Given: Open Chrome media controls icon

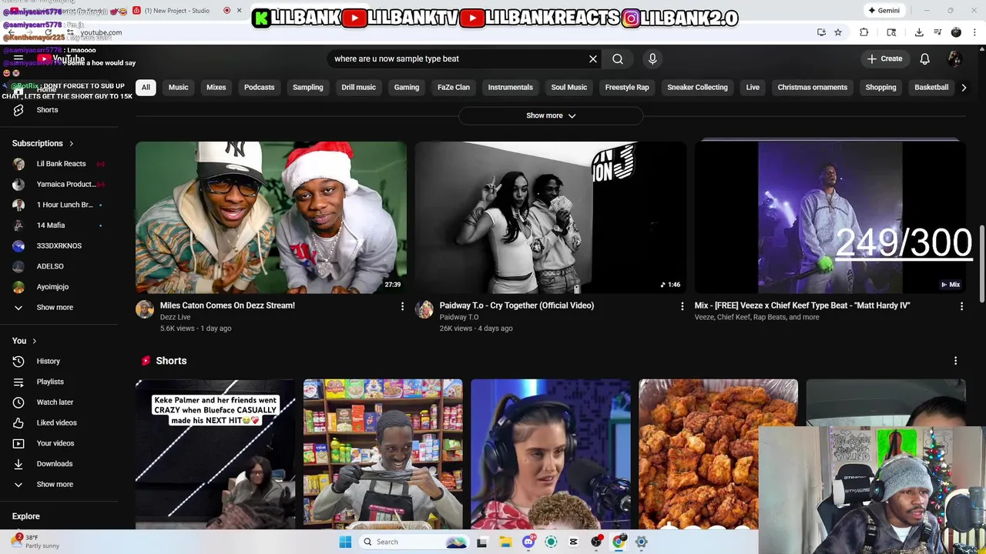Looking at the screenshot, I should click(x=937, y=32).
